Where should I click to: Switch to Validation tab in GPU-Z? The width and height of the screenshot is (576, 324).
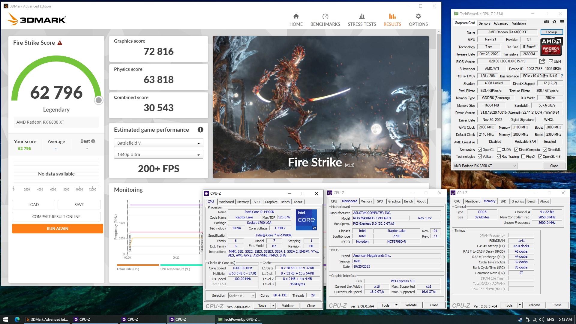click(x=519, y=23)
